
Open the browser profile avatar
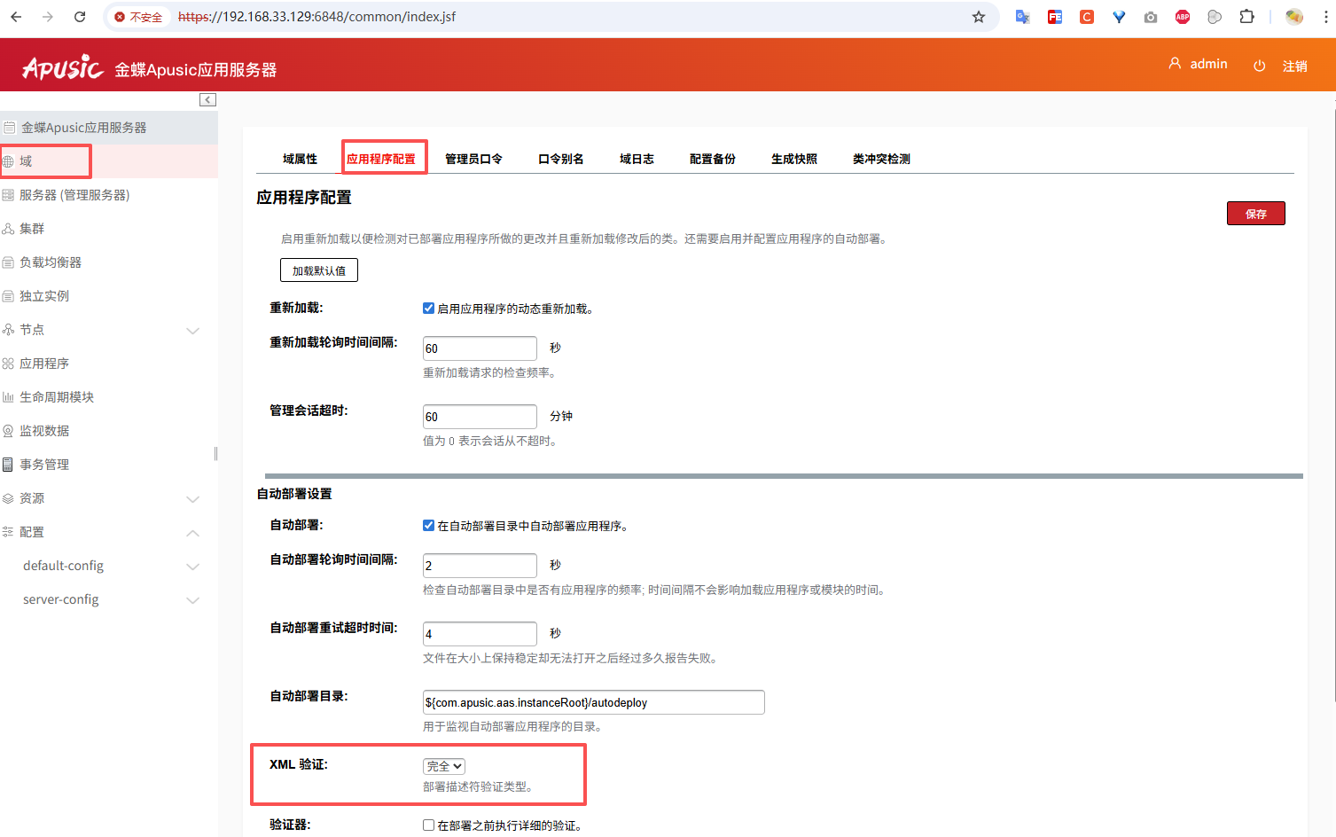(x=1294, y=17)
